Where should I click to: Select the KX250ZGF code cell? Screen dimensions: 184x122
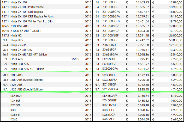(109, 105)
